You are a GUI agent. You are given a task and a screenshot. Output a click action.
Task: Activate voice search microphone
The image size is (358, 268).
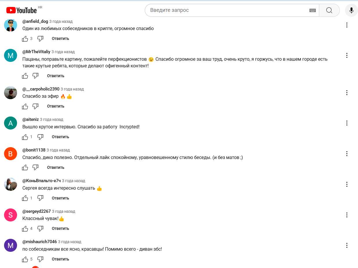tap(351, 10)
